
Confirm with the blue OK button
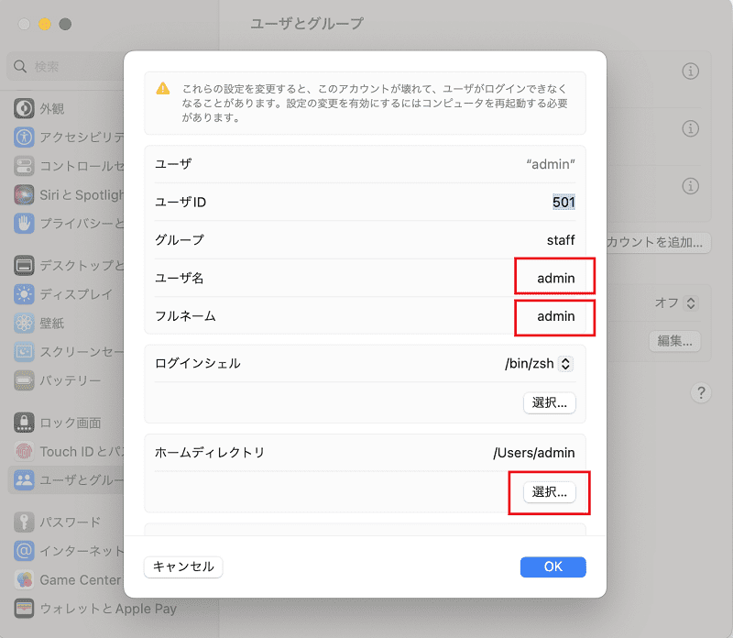coord(553,566)
